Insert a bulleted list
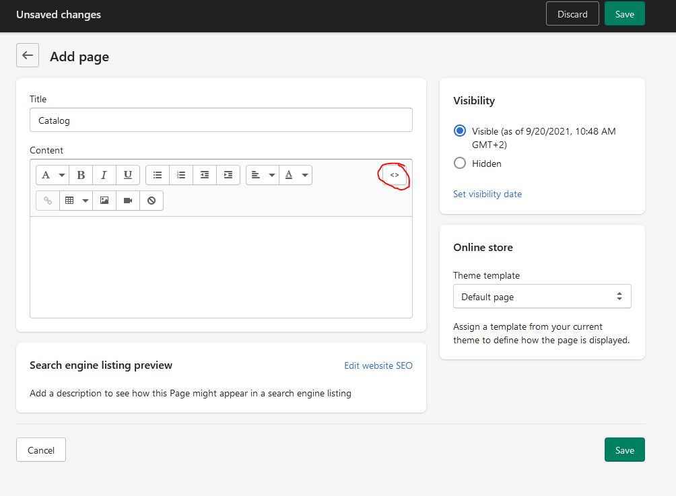 (157, 174)
